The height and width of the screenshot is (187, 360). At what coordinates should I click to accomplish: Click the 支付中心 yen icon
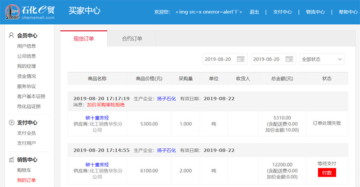click(11, 123)
